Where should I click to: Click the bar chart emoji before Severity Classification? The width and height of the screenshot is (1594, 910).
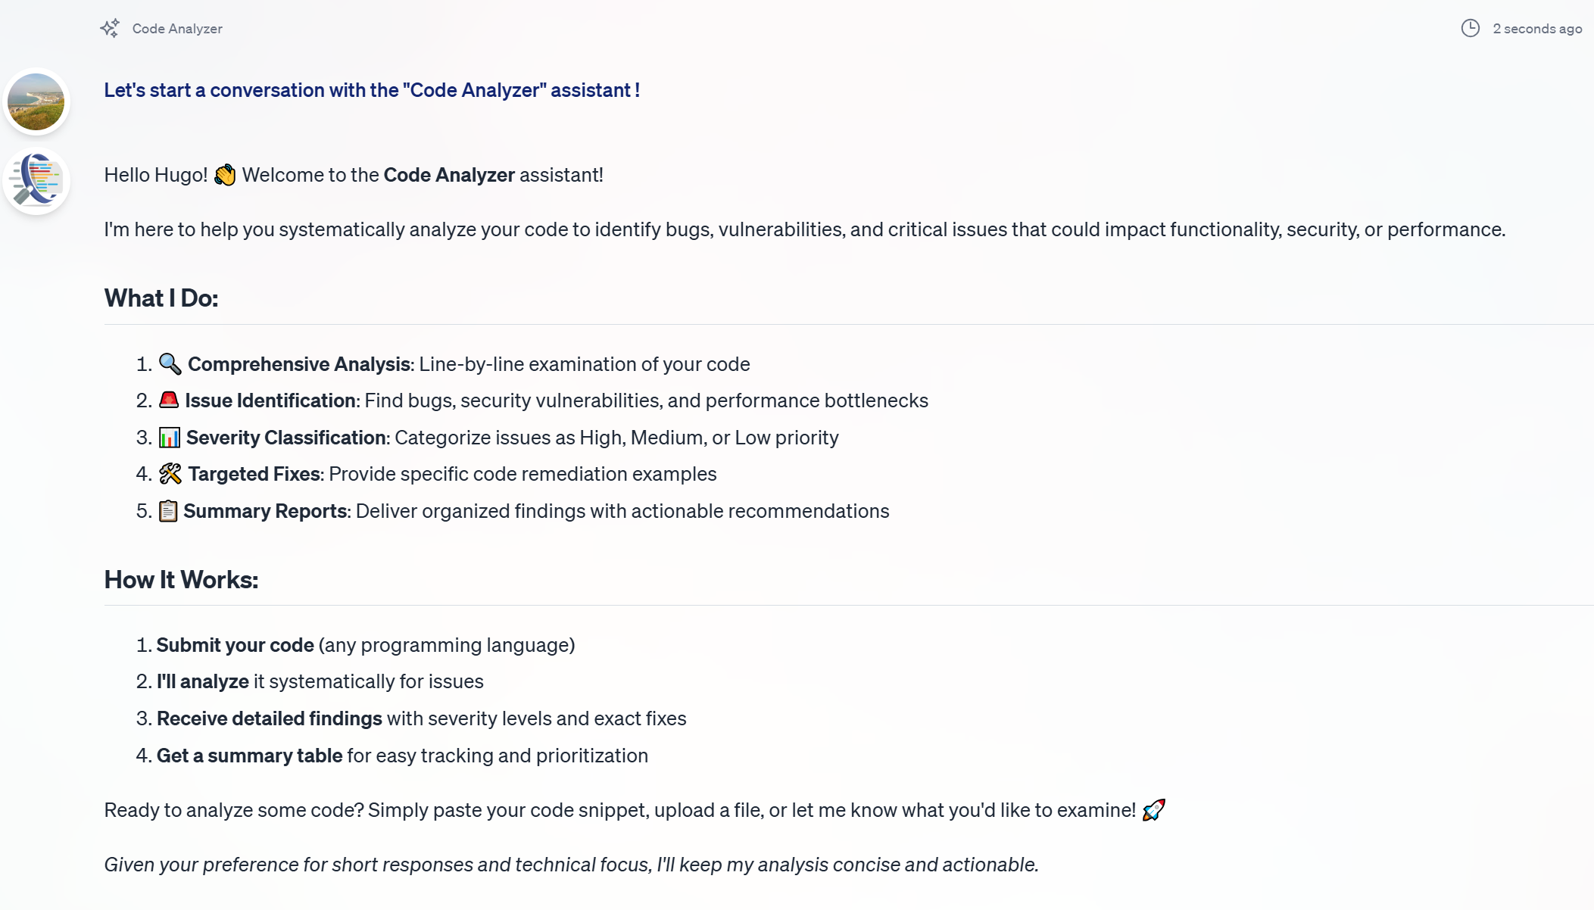[170, 437]
